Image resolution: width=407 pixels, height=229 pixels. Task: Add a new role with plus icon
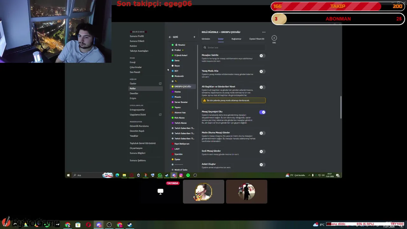(194, 37)
